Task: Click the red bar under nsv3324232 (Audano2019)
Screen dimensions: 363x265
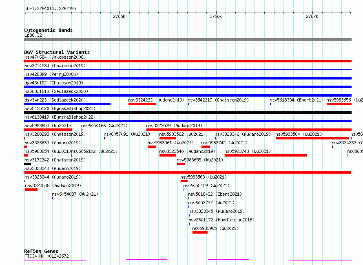Action: pos(142,104)
